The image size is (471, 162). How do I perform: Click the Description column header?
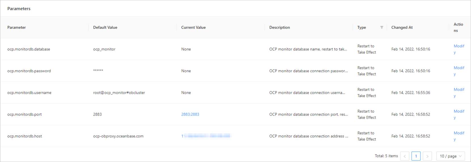tap(280, 27)
